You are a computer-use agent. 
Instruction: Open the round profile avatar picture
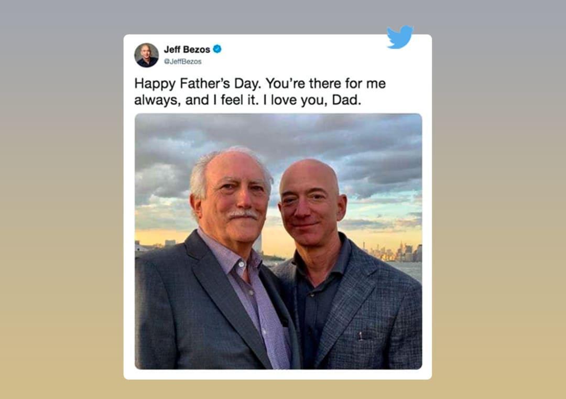(x=146, y=55)
